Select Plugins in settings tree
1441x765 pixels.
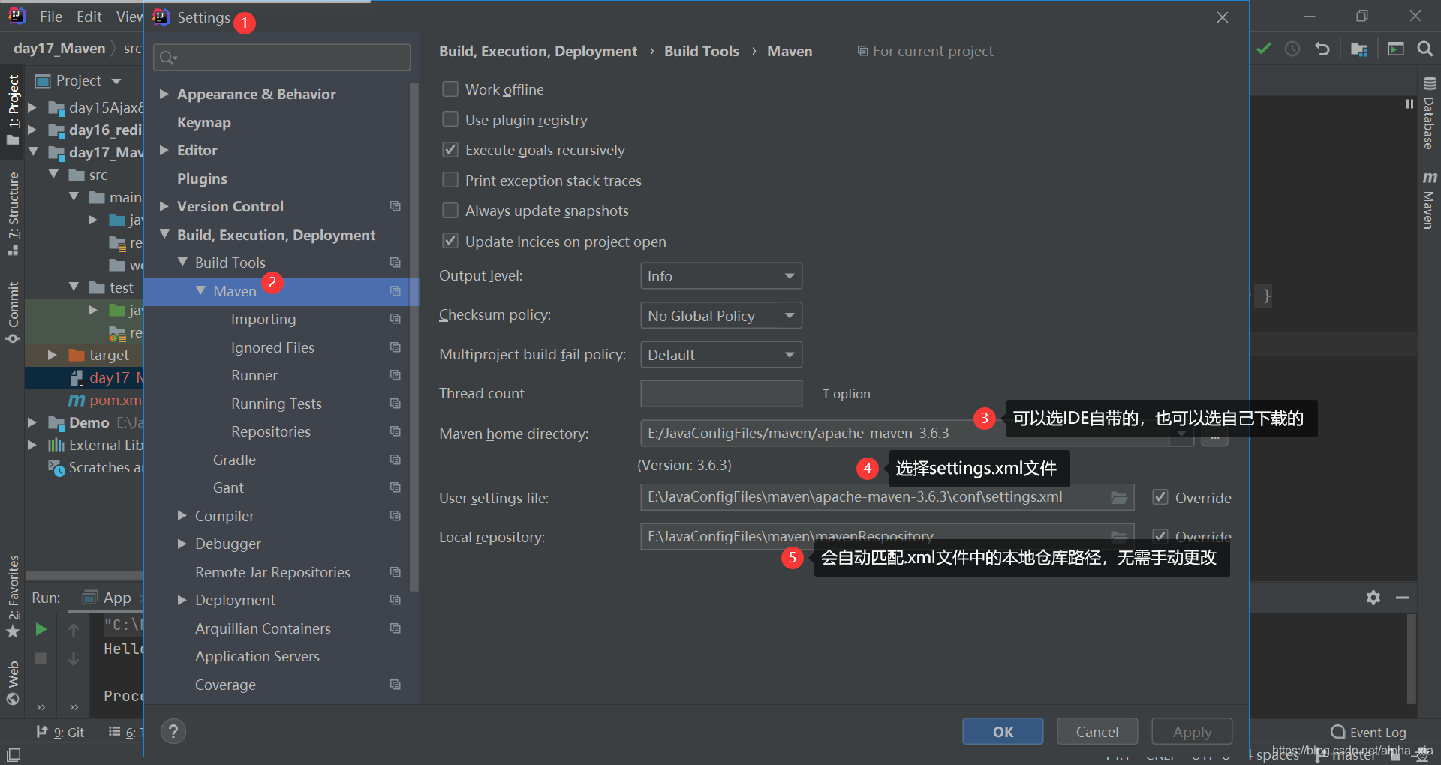tap(202, 178)
